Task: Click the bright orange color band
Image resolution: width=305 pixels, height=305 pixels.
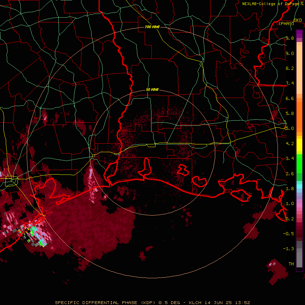Action: click(x=299, y=117)
